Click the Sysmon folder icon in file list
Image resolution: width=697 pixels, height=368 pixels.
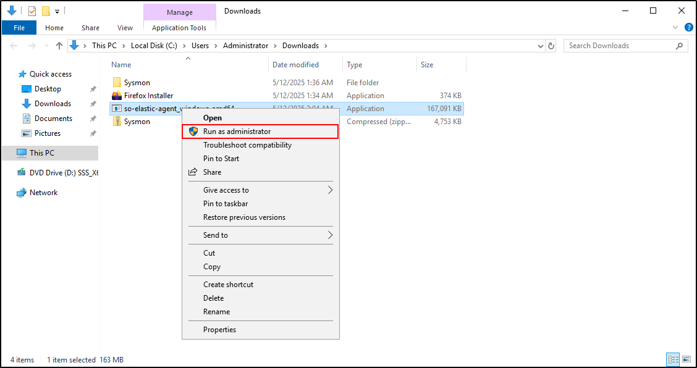(x=117, y=83)
